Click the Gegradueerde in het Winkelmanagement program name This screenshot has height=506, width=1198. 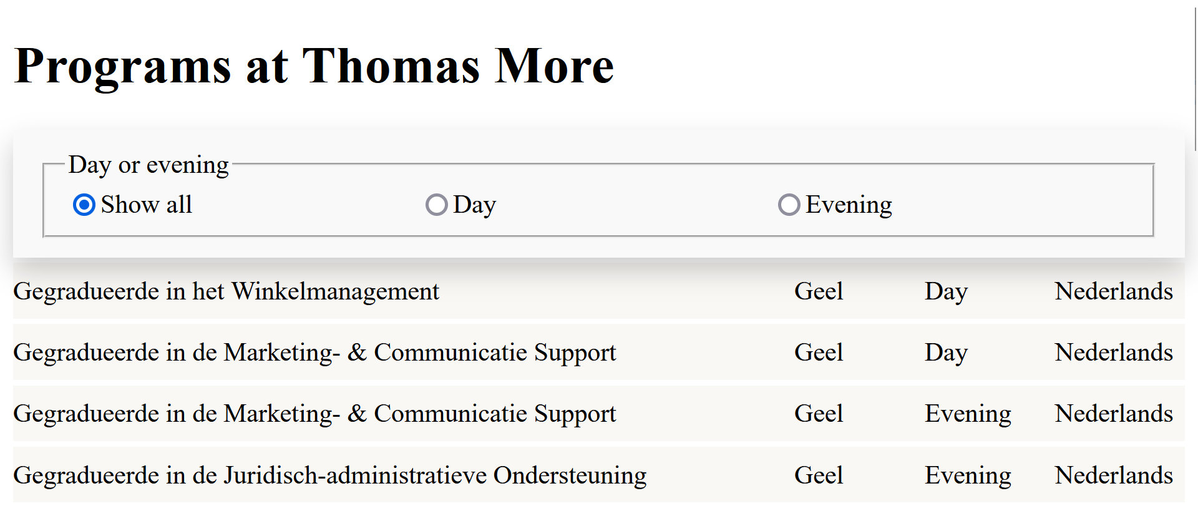coord(226,291)
